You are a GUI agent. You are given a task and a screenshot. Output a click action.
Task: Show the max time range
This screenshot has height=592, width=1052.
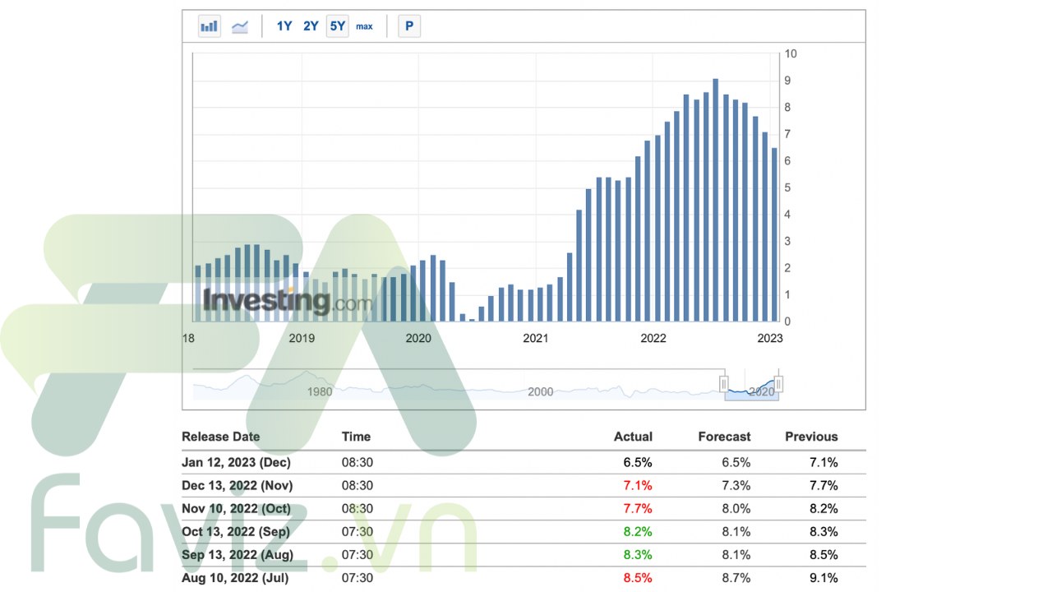tap(364, 26)
